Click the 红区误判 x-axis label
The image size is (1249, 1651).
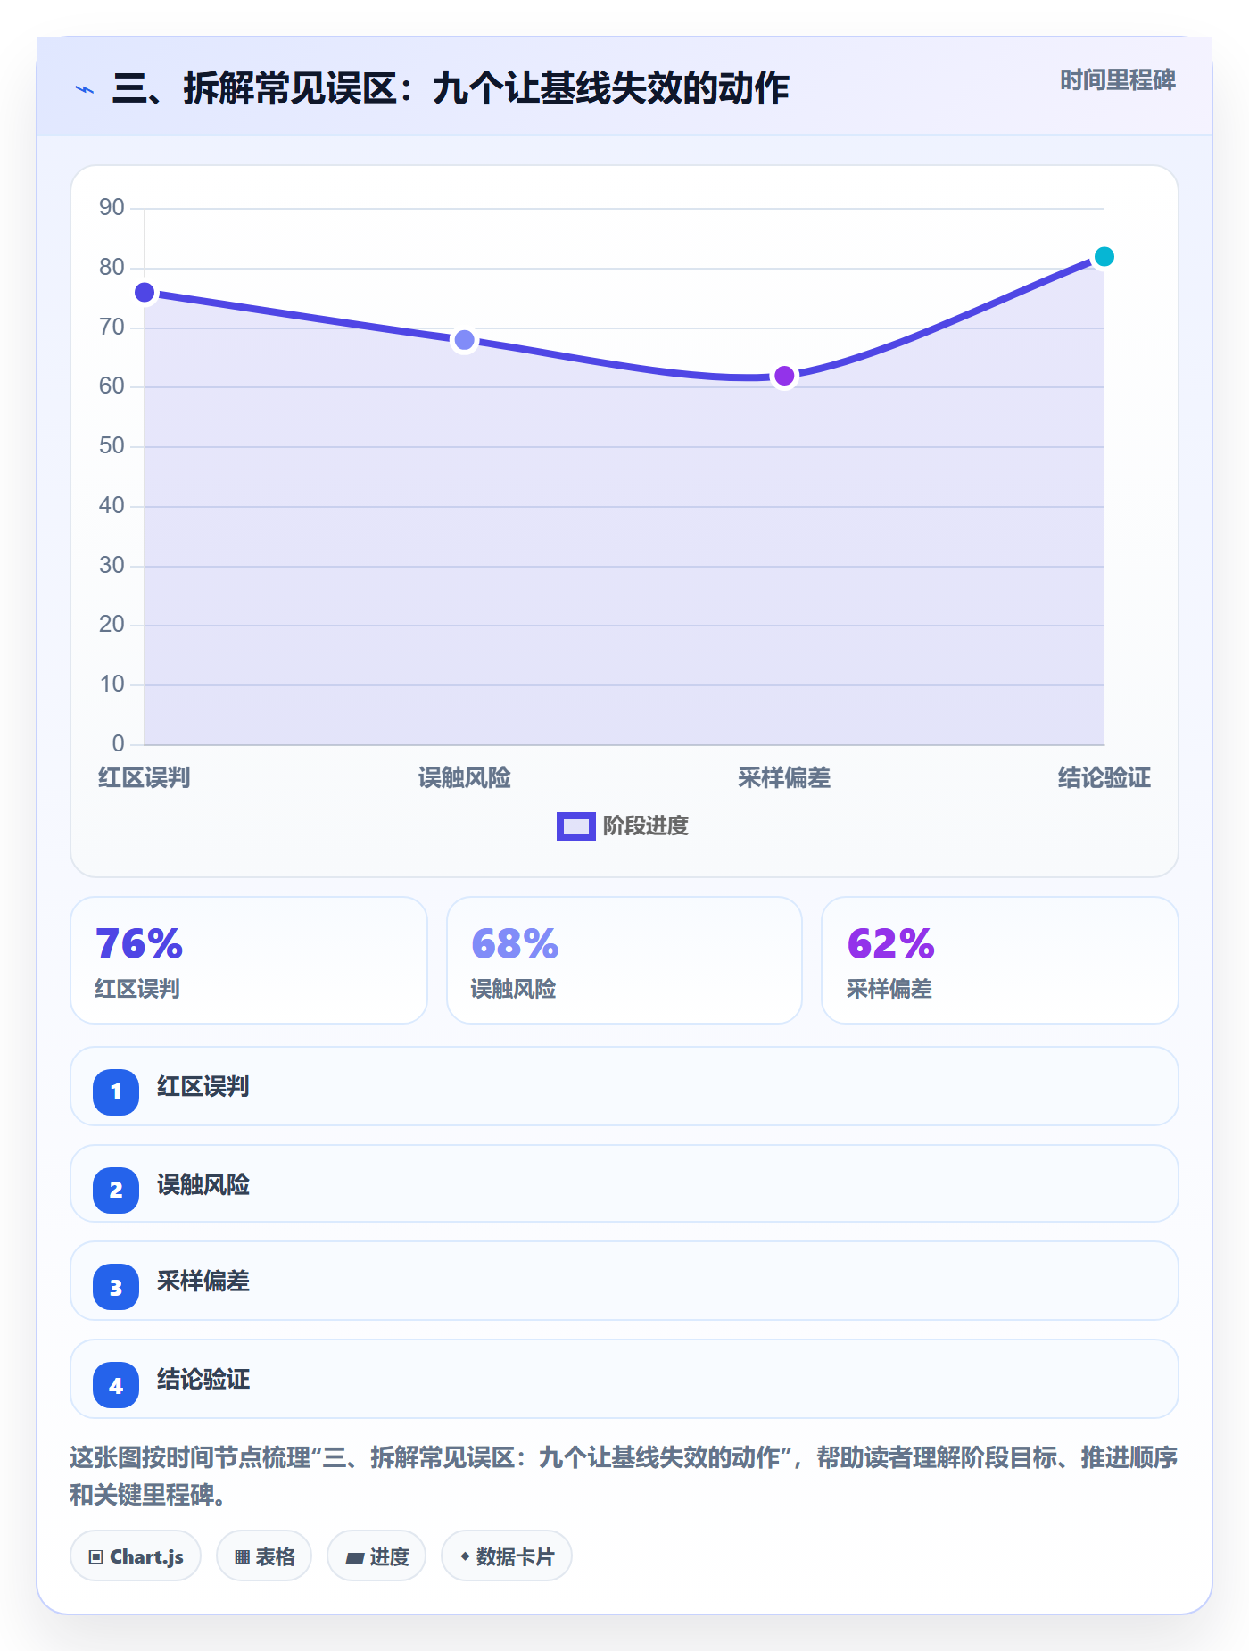click(145, 777)
